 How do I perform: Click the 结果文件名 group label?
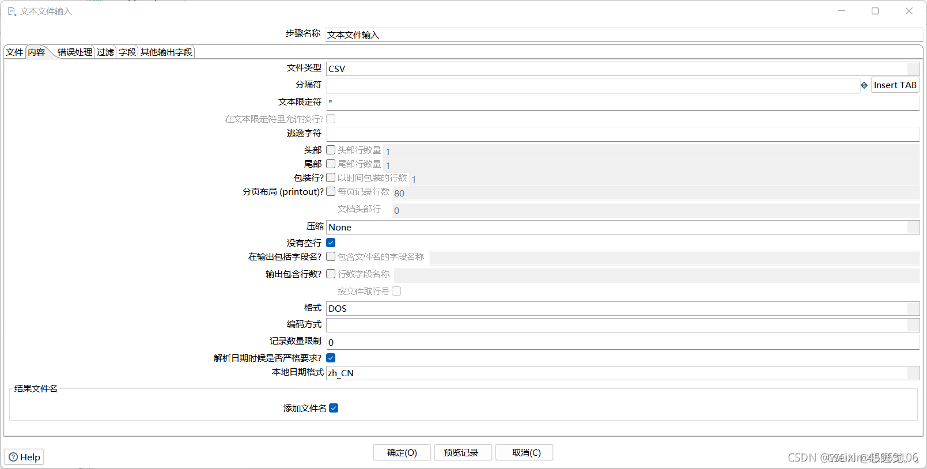coord(36,388)
